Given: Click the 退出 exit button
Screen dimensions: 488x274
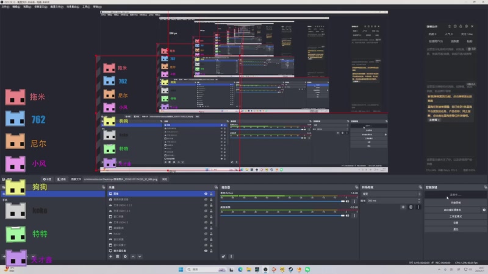Looking at the screenshot, I should tap(456, 230).
